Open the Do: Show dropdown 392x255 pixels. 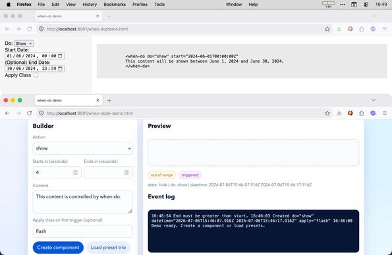[x=24, y=43]
